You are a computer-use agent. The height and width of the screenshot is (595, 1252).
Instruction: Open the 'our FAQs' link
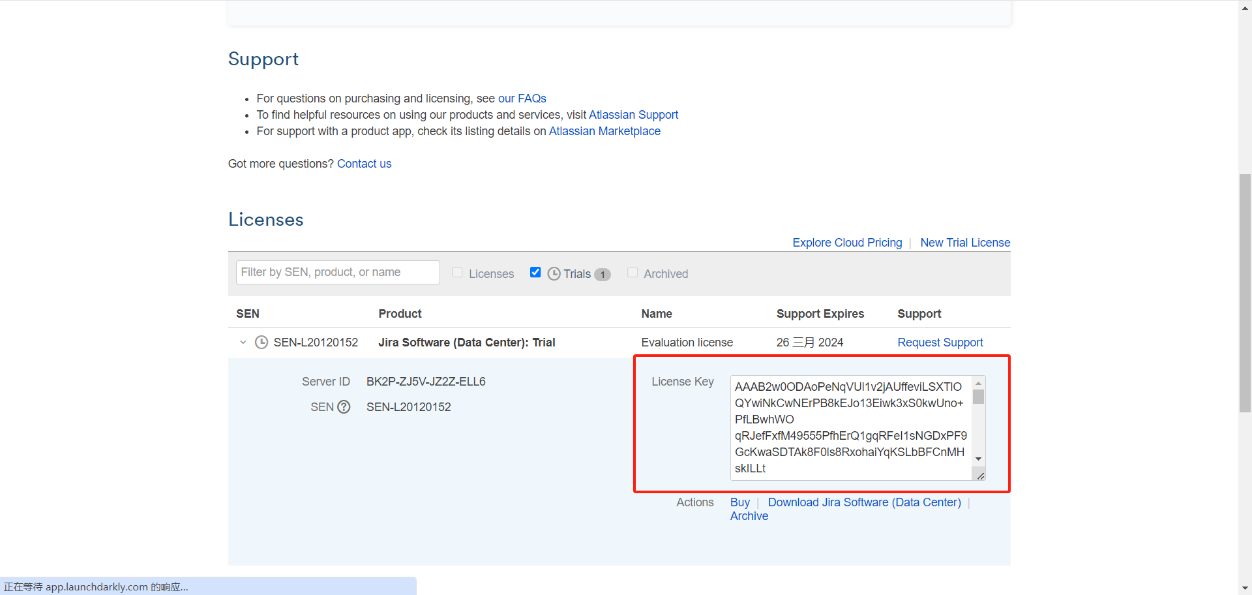coord(522,99)
